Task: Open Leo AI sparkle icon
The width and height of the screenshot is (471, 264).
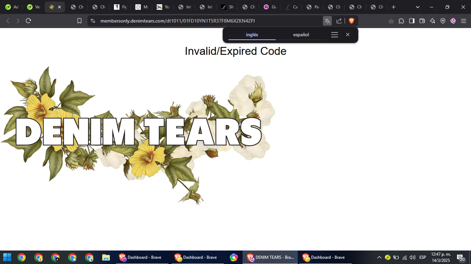Action: pyautogui.click(x=432, y=21)
